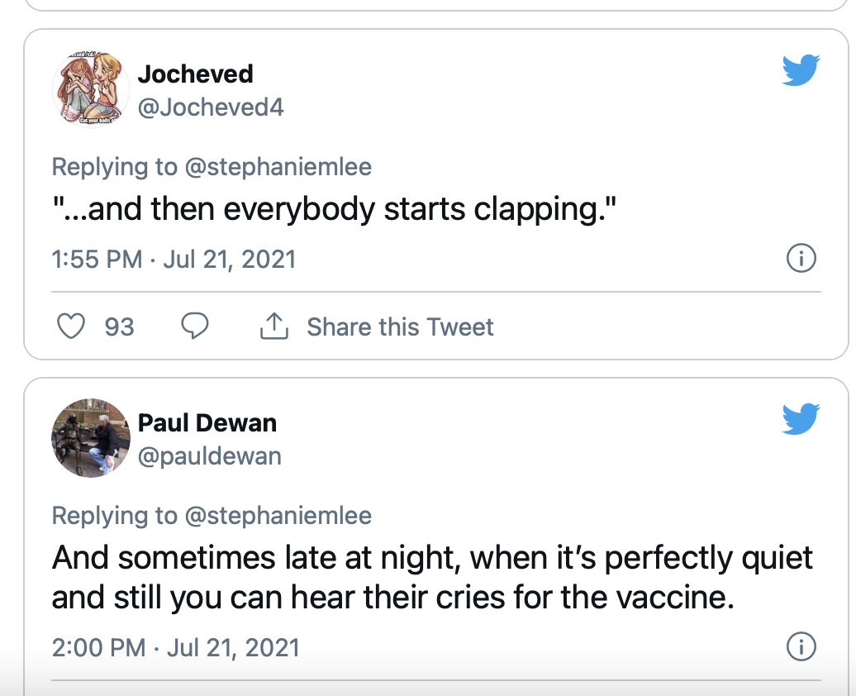Like Jocheved's tweet with the heart icon
Image resolution: width=856 pixels, height=696 pixels.
[71, 327]
